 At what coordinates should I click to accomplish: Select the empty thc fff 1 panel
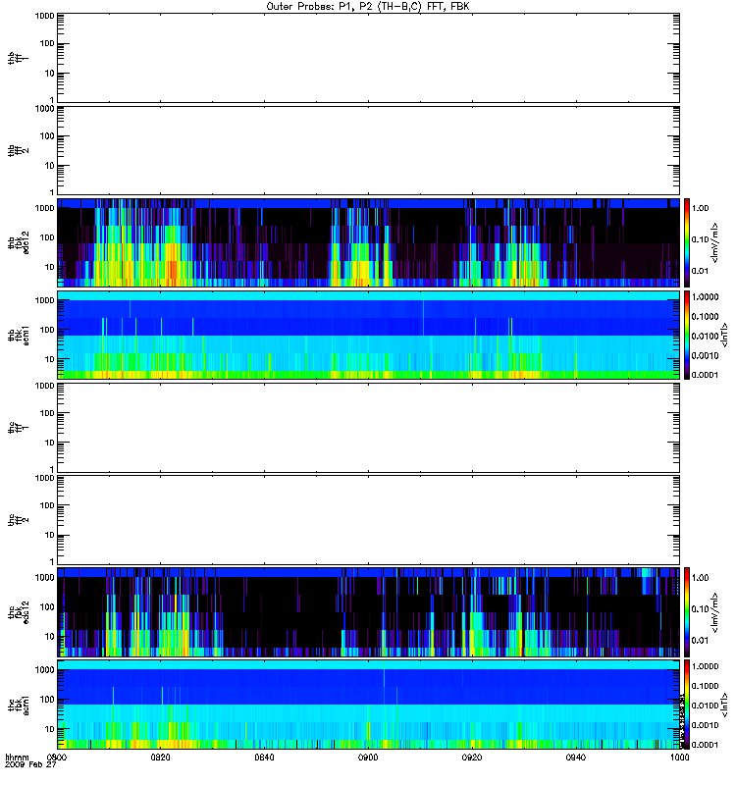[x=368, y=428]
